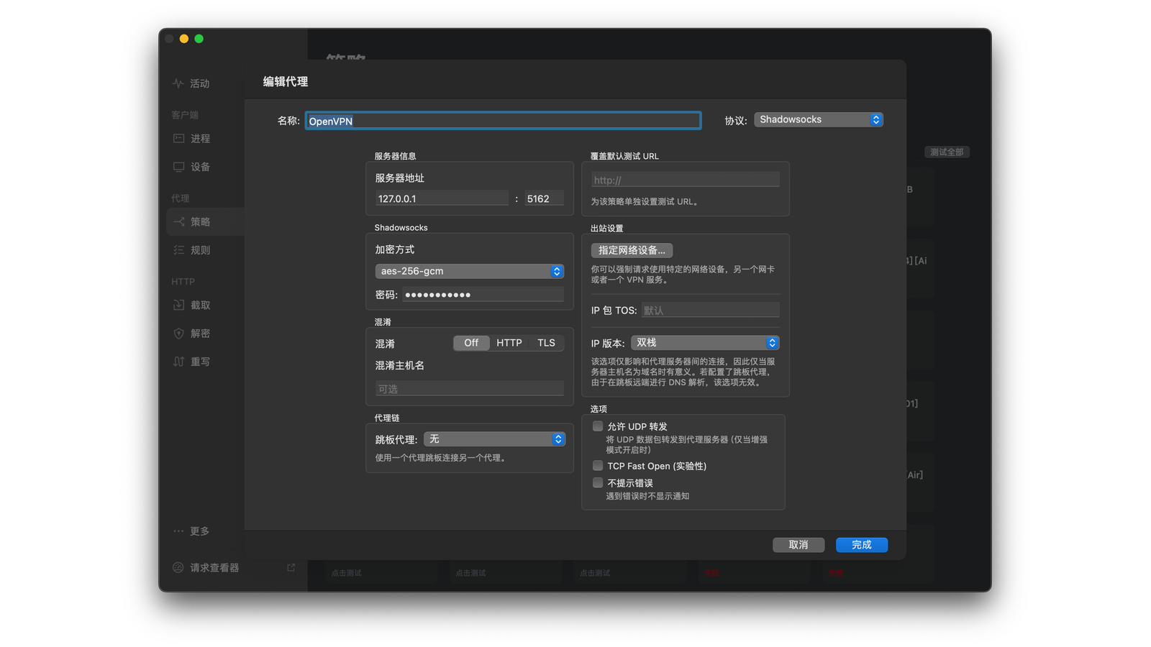Click the Rules list icon in sidebar
Image resolution: width=1151 pixels, height=647 pixels.
[x=178, y=250]
